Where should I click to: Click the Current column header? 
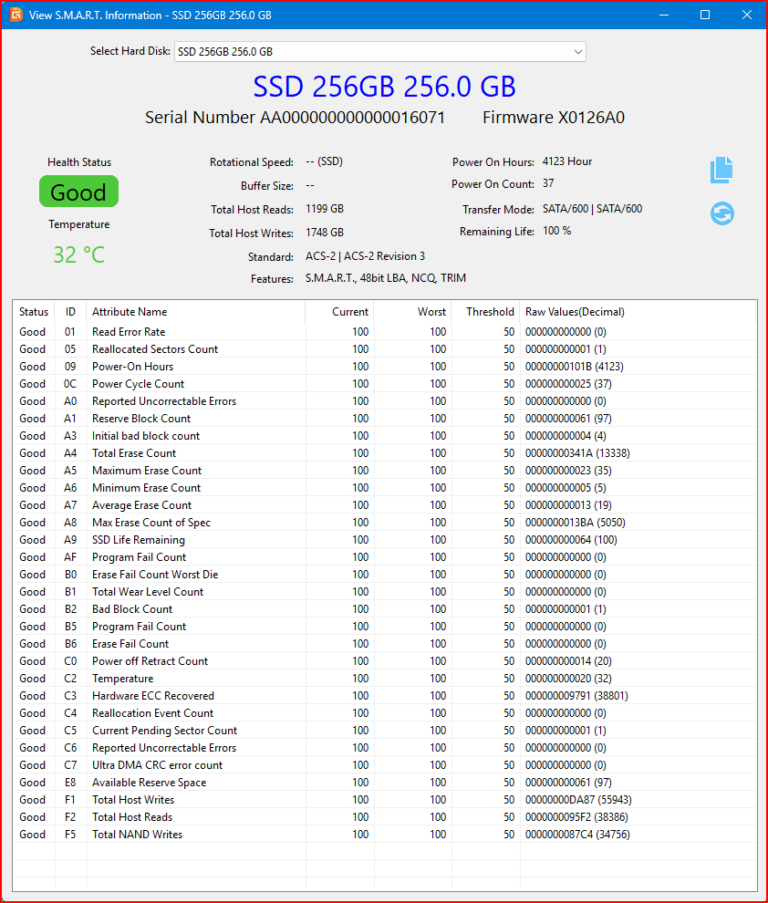pyautogui.click(x=339, y=312)
